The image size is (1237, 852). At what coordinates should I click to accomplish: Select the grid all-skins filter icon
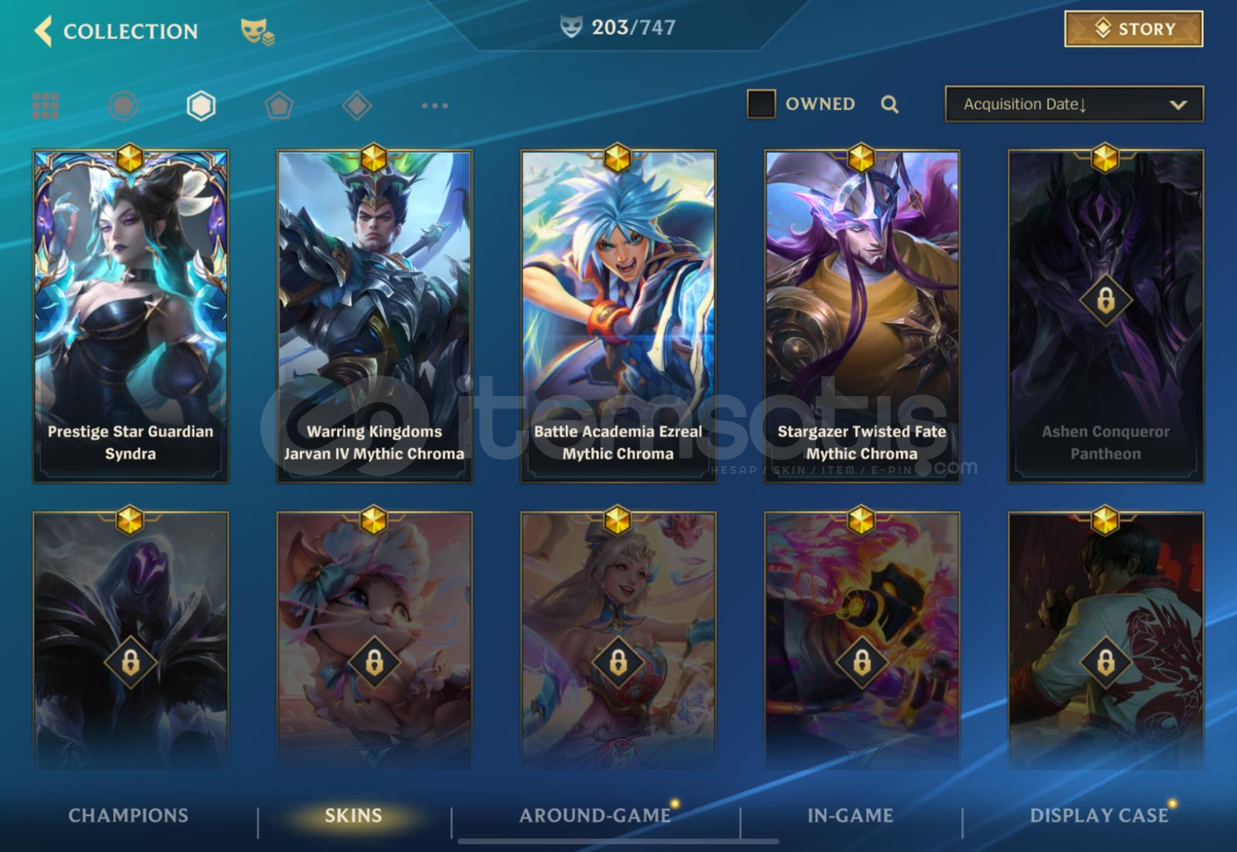46,105
